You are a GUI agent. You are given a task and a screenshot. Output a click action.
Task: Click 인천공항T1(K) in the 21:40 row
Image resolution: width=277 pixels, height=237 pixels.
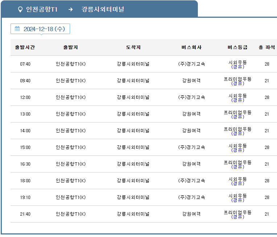point(71,214)
